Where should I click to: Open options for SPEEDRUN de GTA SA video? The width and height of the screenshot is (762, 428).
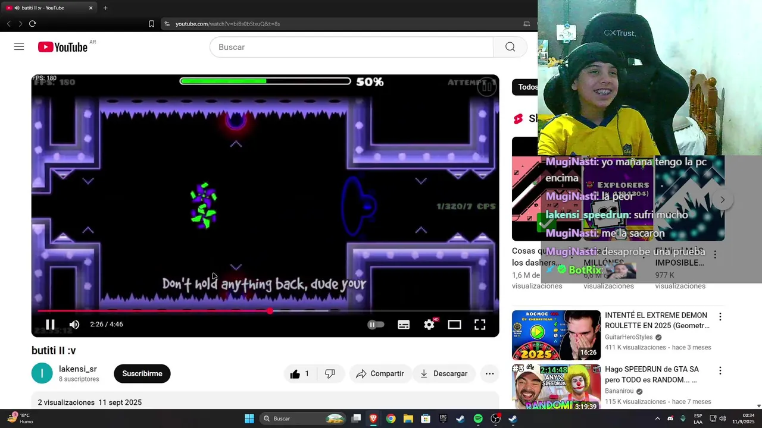pyautogui.click(x=720, y=371)
